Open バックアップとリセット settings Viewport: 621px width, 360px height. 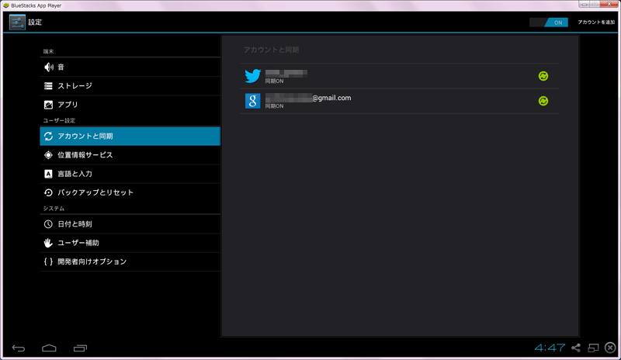[x=130, y=192]
